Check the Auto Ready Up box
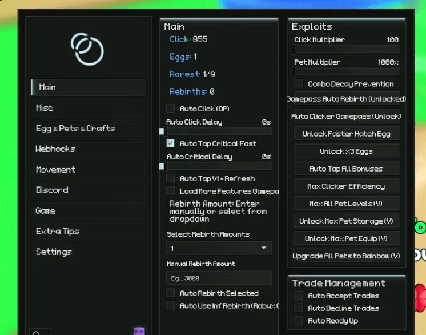The image size is (426, 335). 299,321
